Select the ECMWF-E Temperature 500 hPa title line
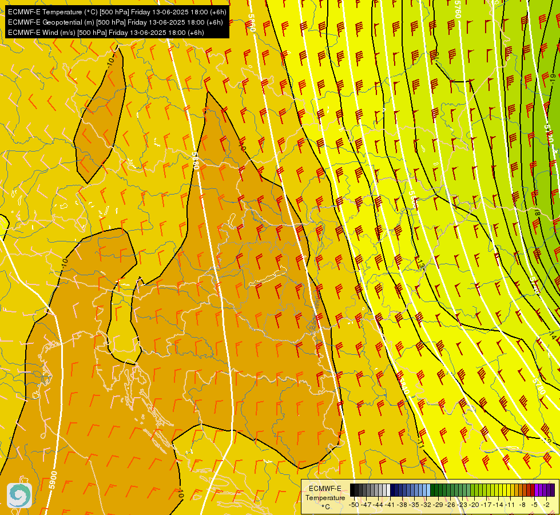The height and width of the screenshot is (515, 560). point(117,12)
